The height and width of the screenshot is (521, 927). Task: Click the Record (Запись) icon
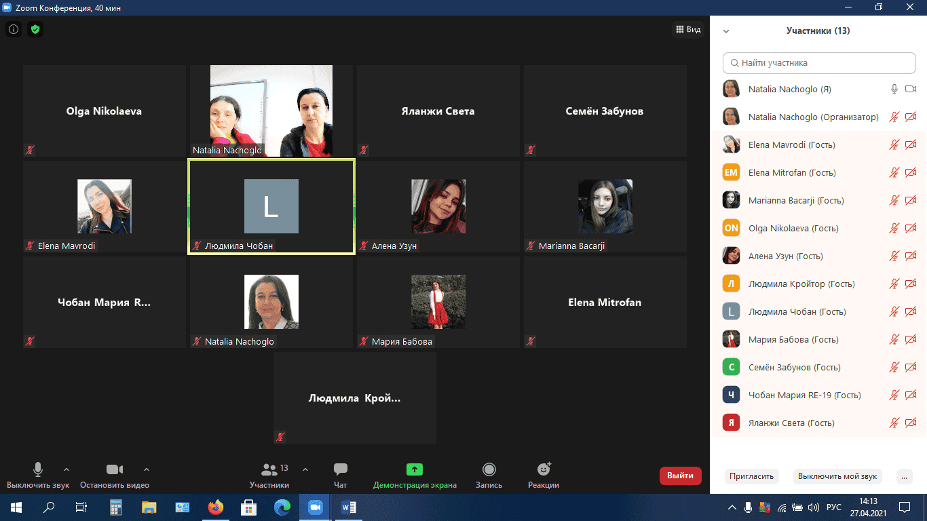click(489, 469)
